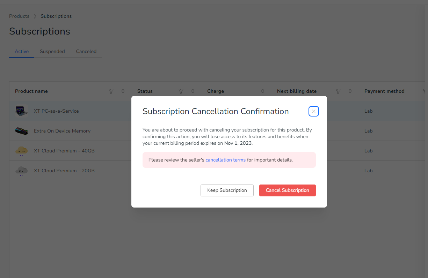
Task: Sort the Next billing date column
Action: click(x=350, y=91)
